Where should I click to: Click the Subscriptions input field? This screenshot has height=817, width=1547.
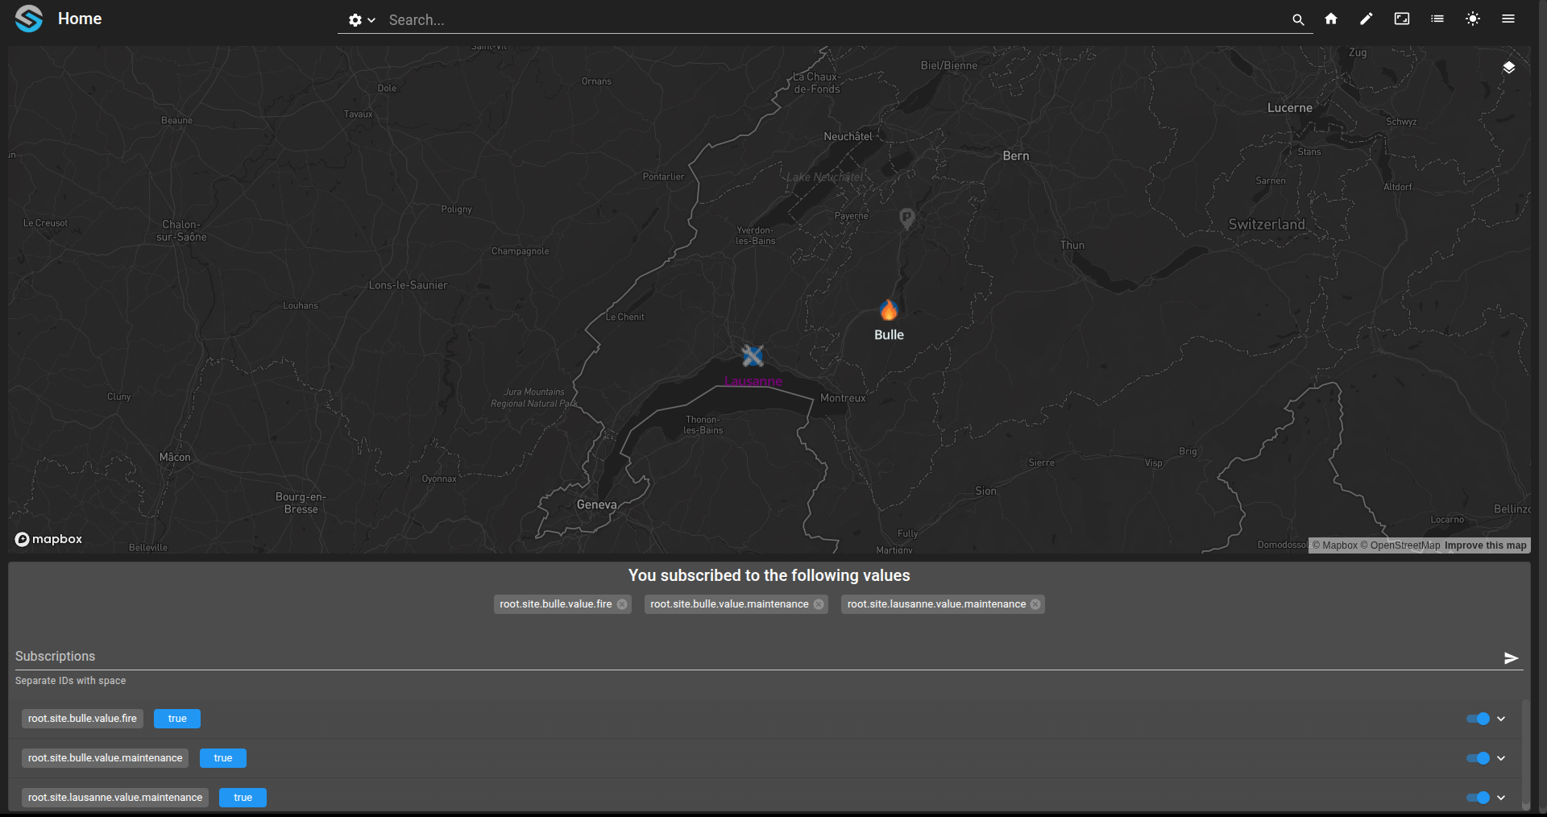point(756,657)
